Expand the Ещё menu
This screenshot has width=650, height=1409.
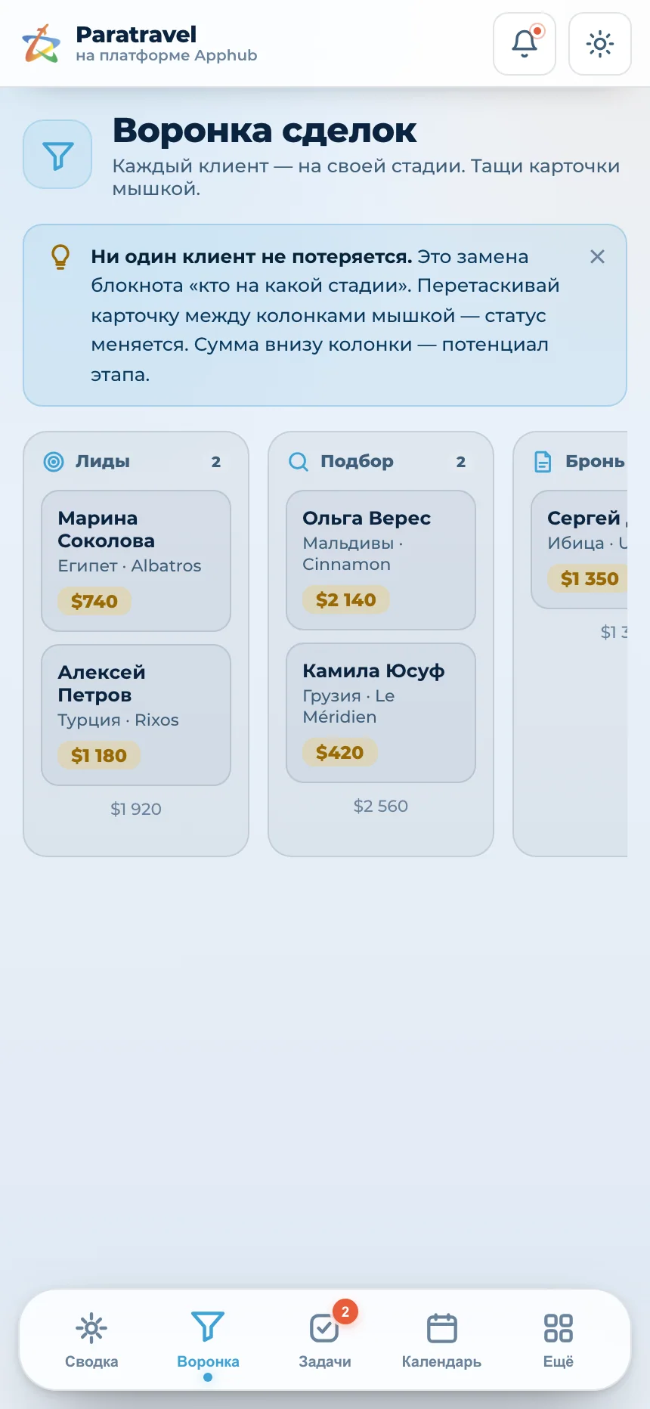[x=559, y=1341]
